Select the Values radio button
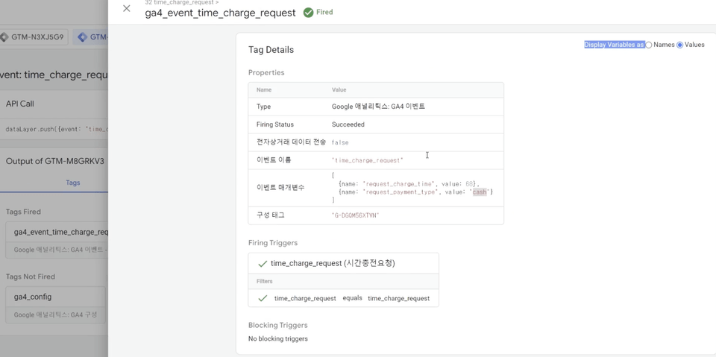 tap(679, 45)
